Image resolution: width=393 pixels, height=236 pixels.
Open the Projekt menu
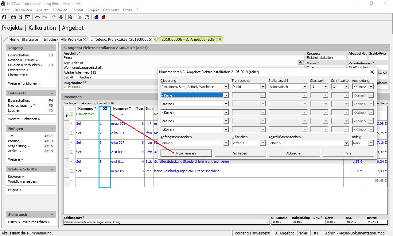[x=93, y=10]
